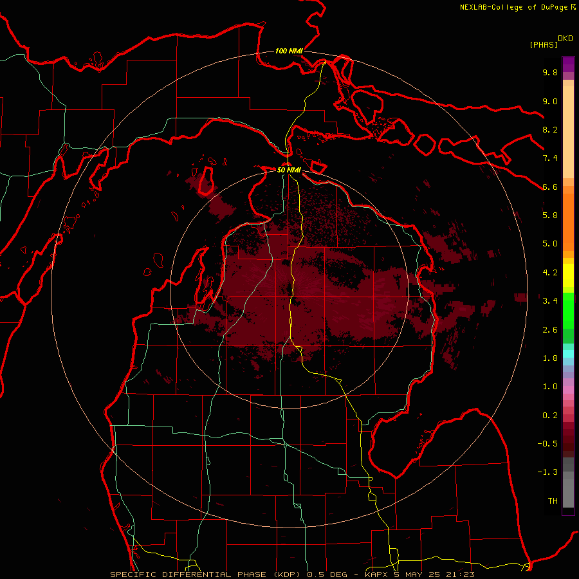
Task: Click the 6.6 legend value
Action: click(x=550, y=187)
